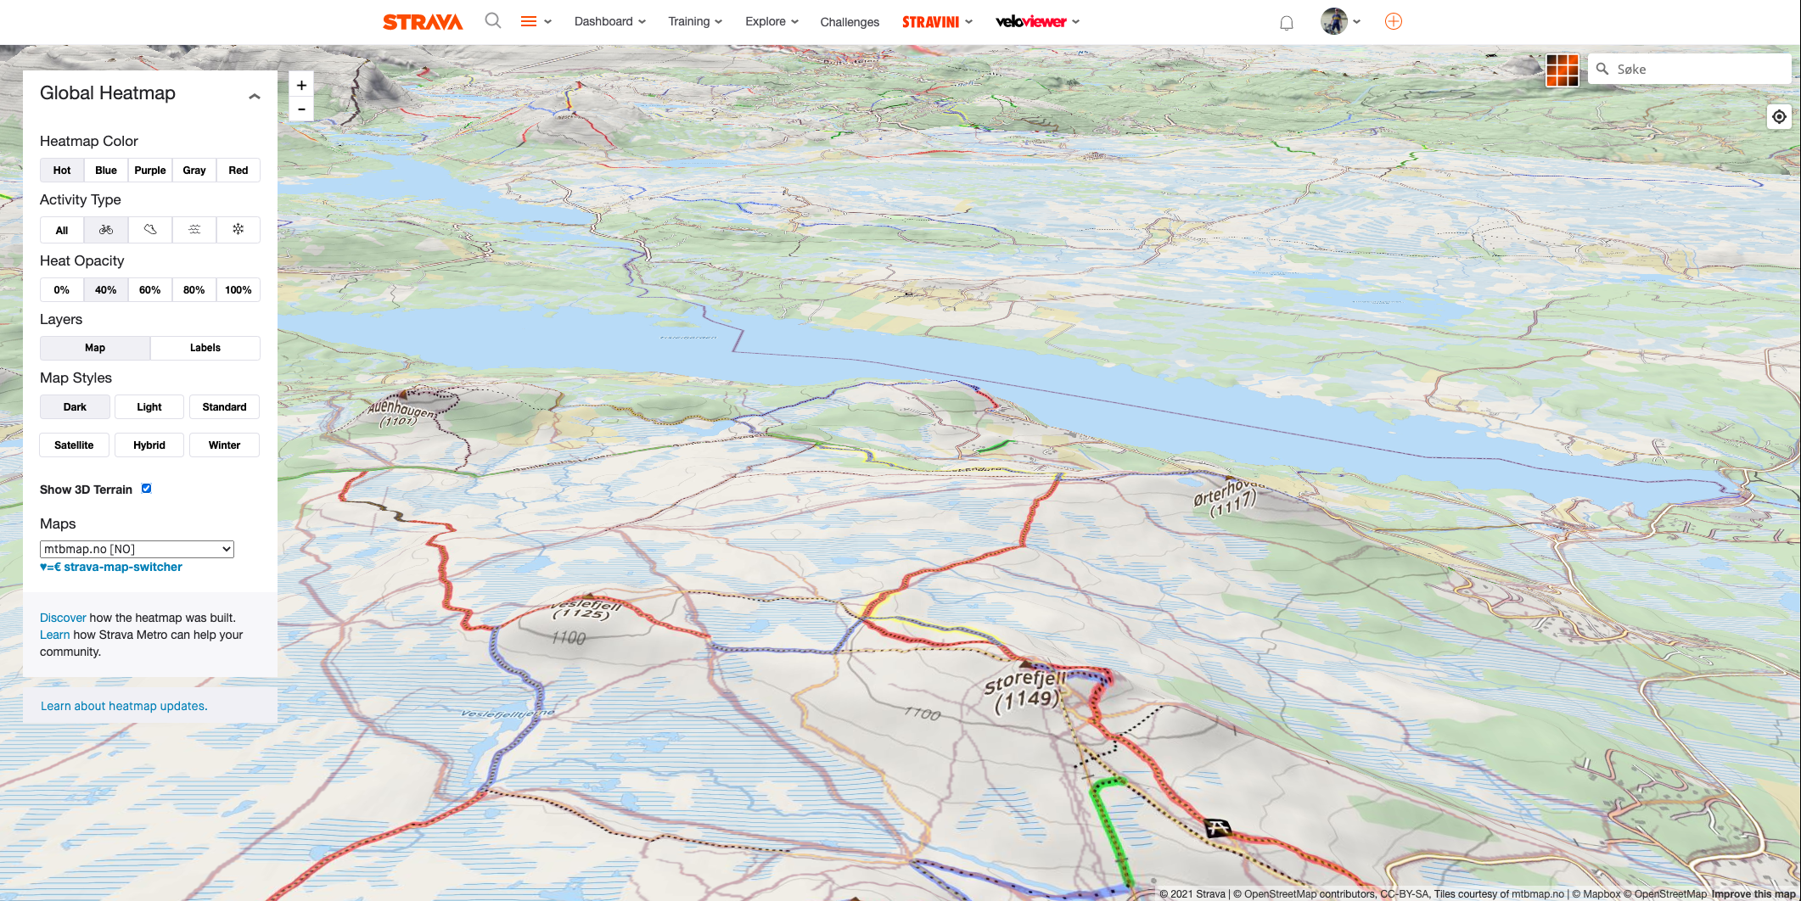1801x901 pixels.
Task: Zoom out the map with minus button
Action: [301, 109]
